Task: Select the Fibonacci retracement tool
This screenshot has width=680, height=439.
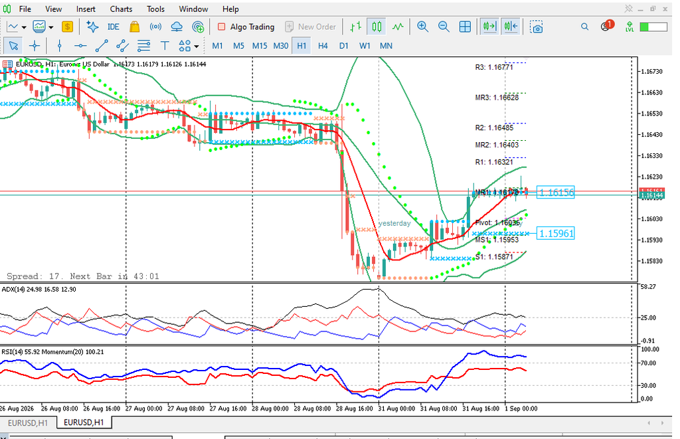Action: (143, 46)
